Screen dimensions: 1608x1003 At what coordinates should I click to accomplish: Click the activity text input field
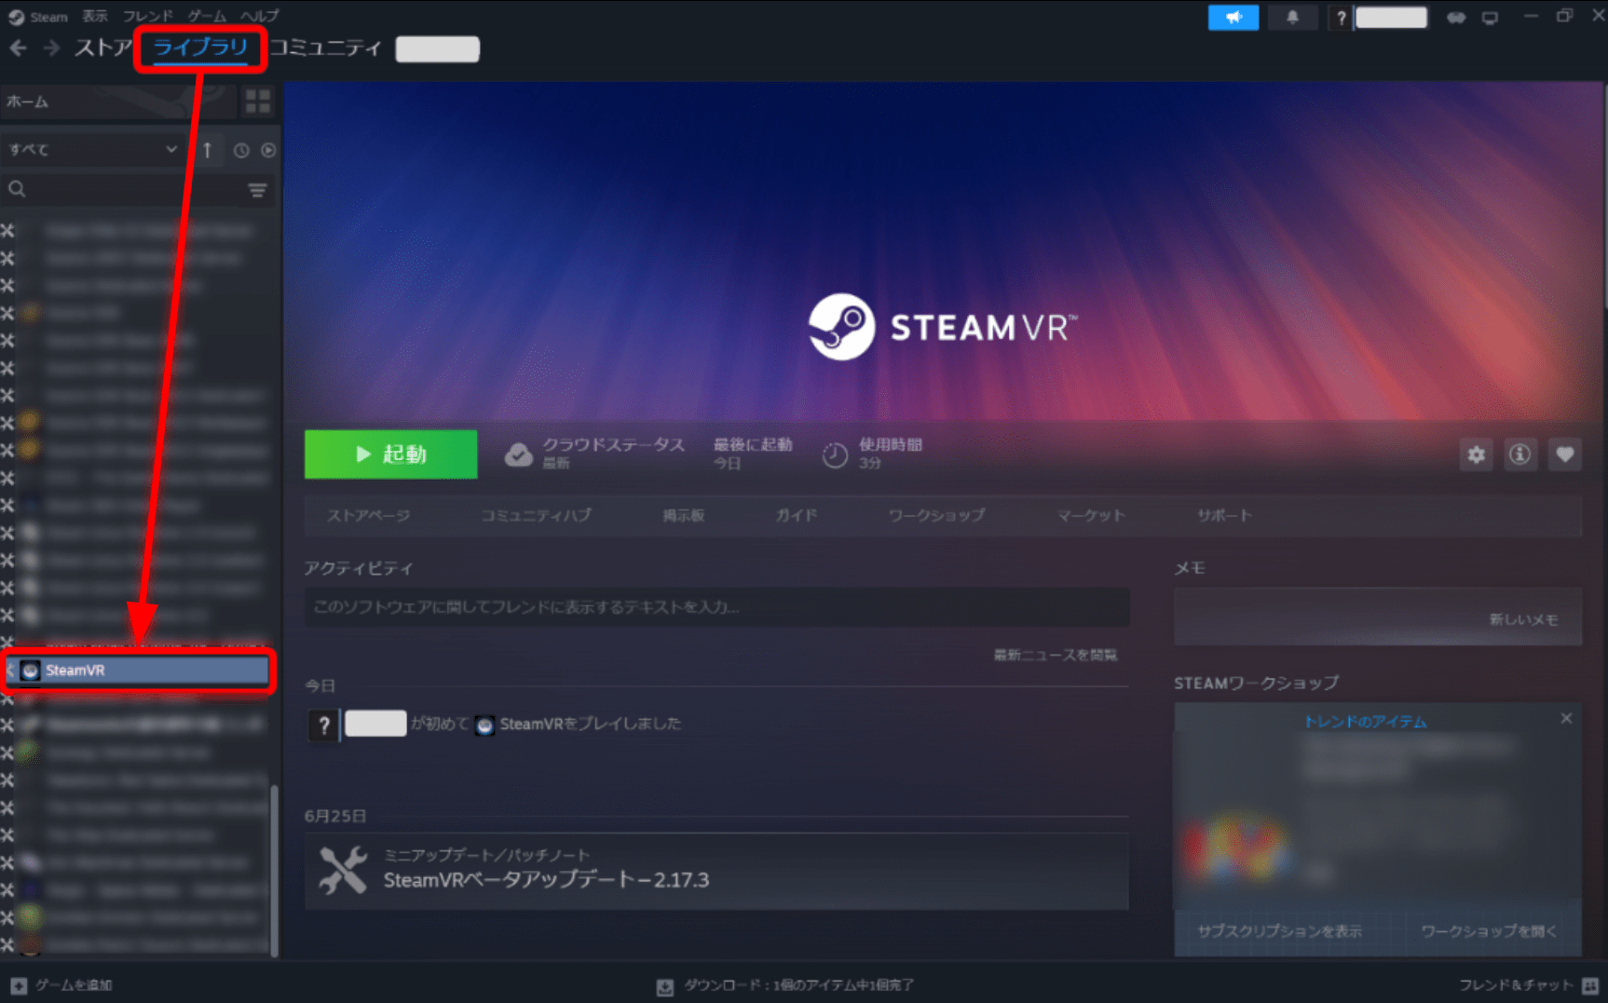click(716, 607)
